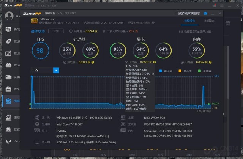Switch to the 性能图表 tab
The image size is (243, 159).
point(209,21)
